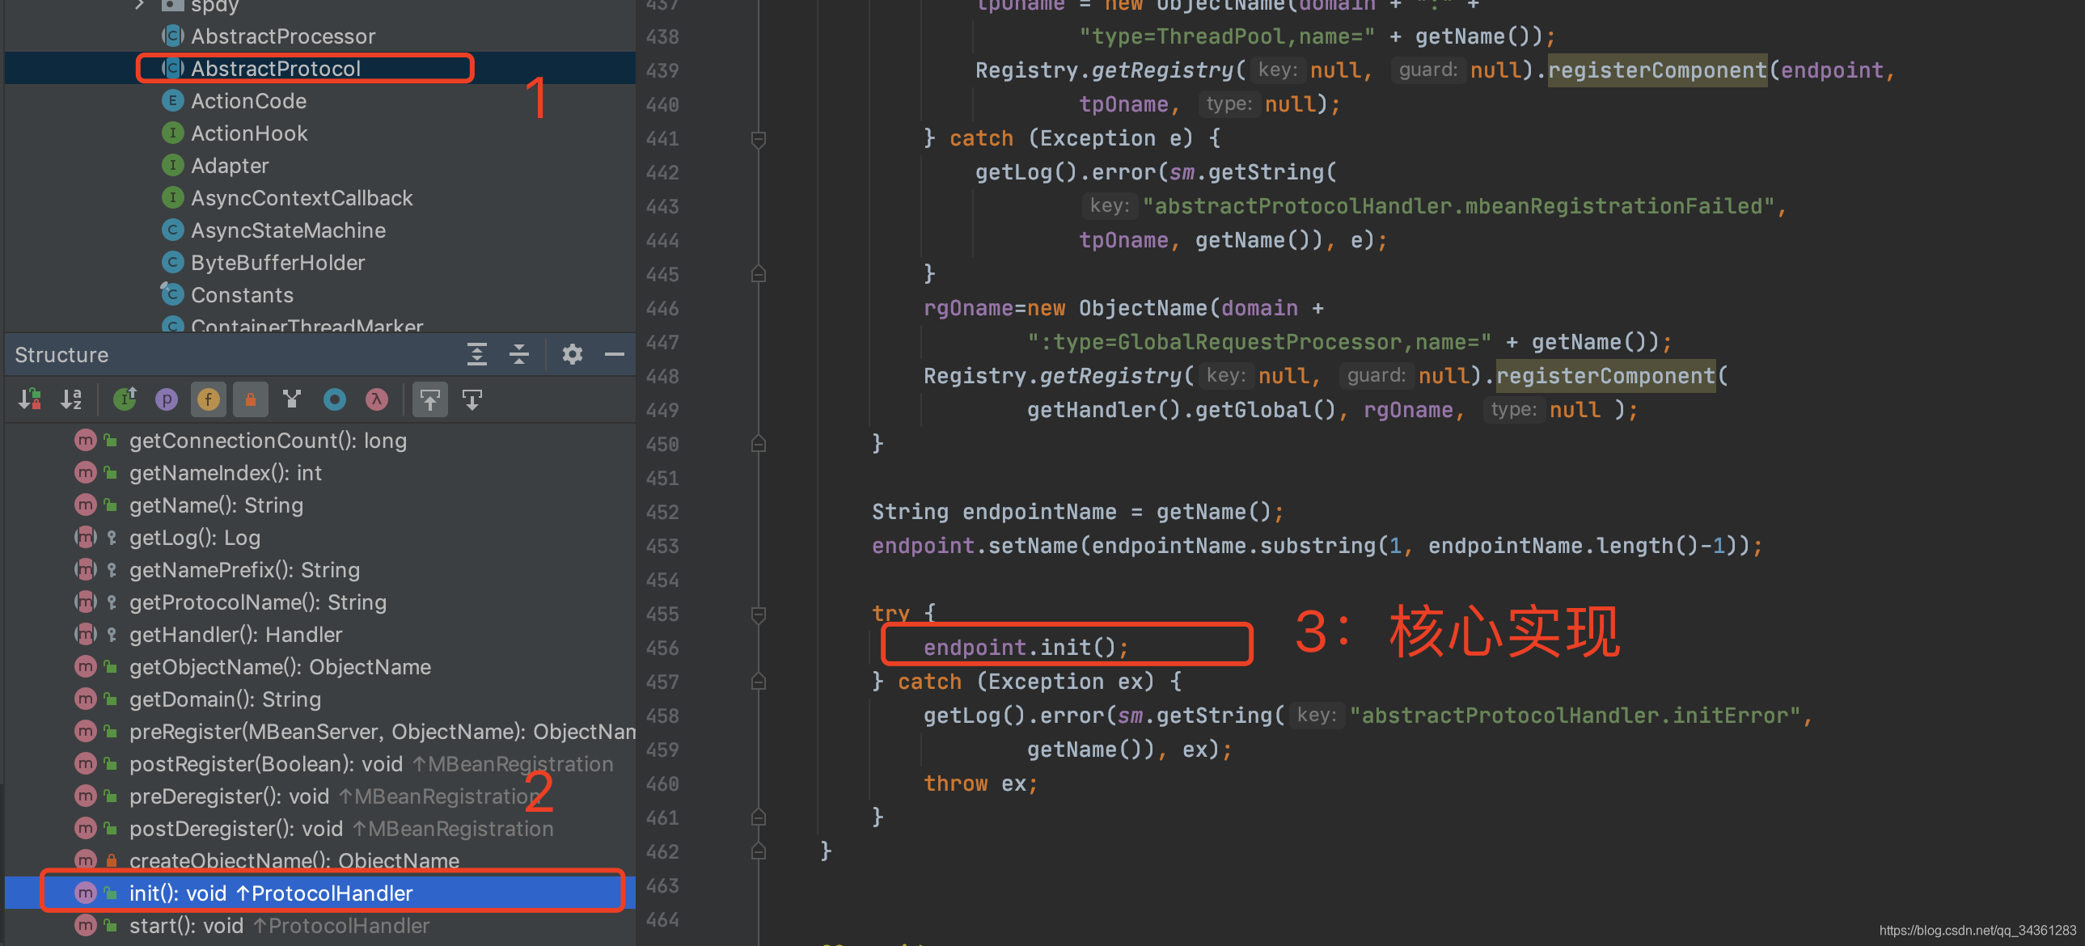Select postRegister(Boolean): void method
The image size is (2085, 946).
click(x=319, y=764)
